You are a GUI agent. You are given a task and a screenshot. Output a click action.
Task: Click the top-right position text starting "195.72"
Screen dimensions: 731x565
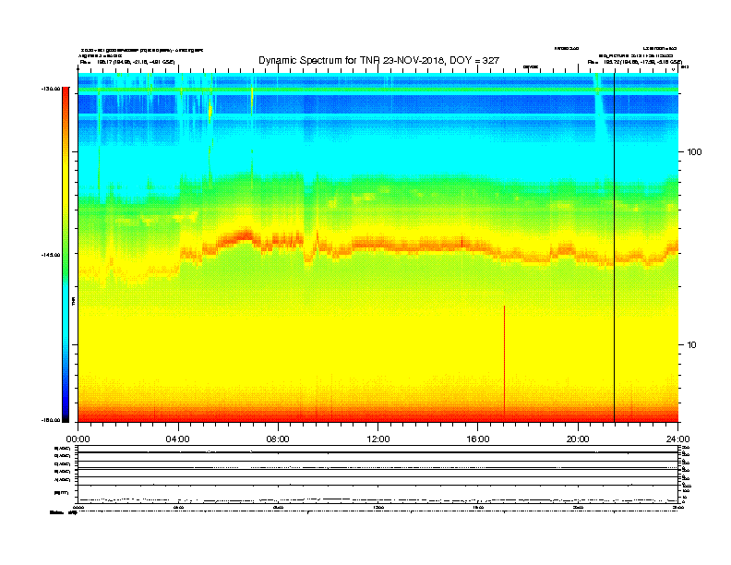point(642,62)
